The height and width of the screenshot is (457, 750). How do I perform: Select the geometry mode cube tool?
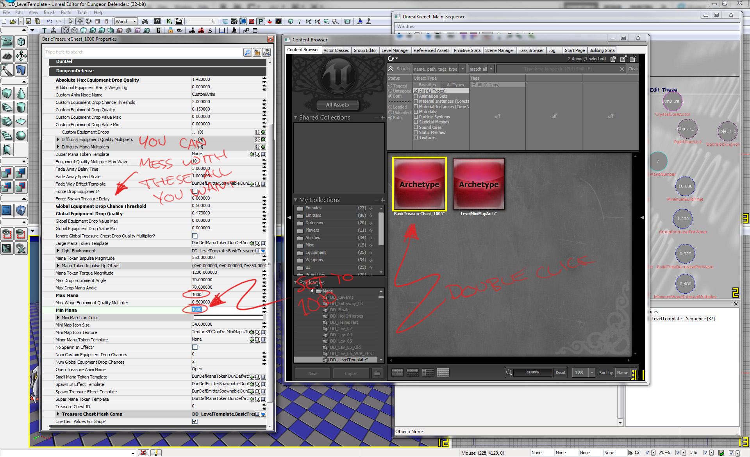point(21,41)
